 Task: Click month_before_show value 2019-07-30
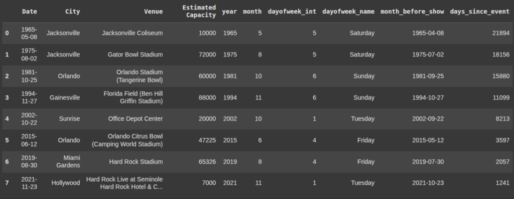click(428, 161)
